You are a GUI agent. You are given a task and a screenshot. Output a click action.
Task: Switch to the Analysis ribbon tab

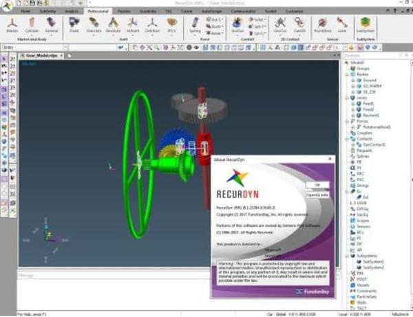point(70,12)
